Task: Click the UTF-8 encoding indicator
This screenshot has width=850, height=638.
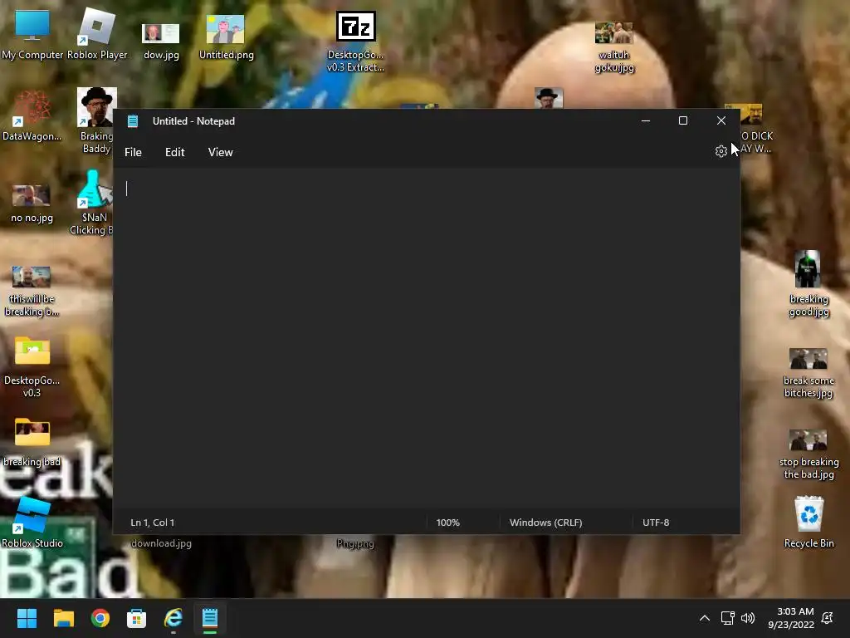Action: point(656,523)
